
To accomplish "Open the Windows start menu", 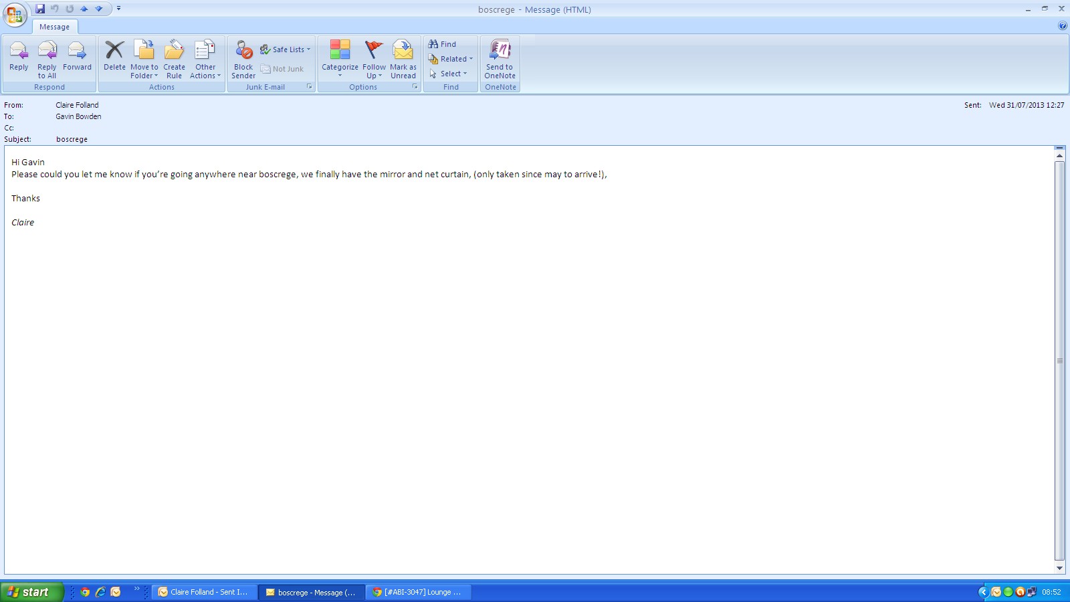I will pyautogui.click(x=31, y=592).
